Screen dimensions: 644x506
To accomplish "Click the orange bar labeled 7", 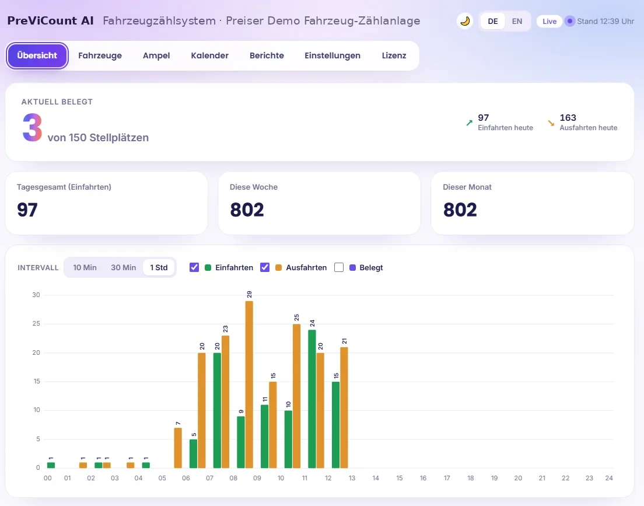I will (x=178, y=448).
